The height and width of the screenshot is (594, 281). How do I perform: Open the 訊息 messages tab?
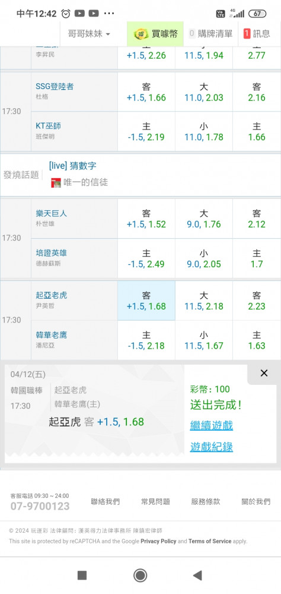click(257, 34)
